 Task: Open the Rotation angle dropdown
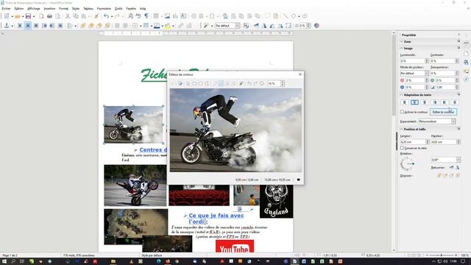pyautogui.click(x=458, y=160)
